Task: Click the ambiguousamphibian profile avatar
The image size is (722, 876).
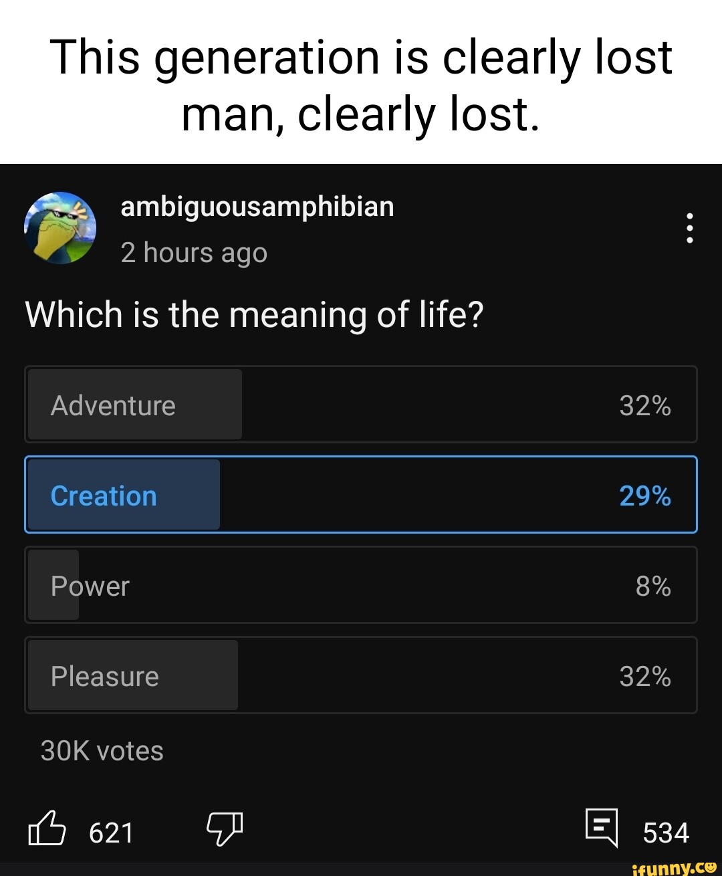Action: [60, 228]
